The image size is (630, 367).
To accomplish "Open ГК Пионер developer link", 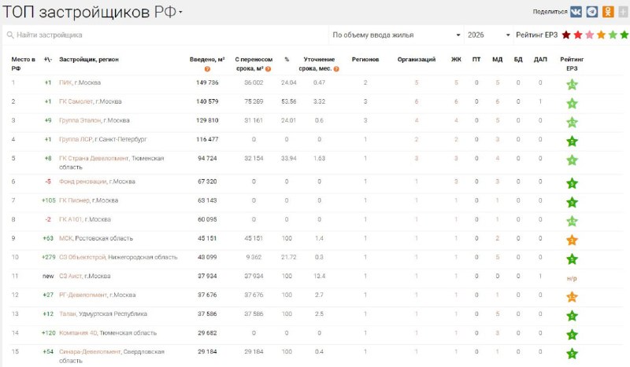I will point(74,200).
